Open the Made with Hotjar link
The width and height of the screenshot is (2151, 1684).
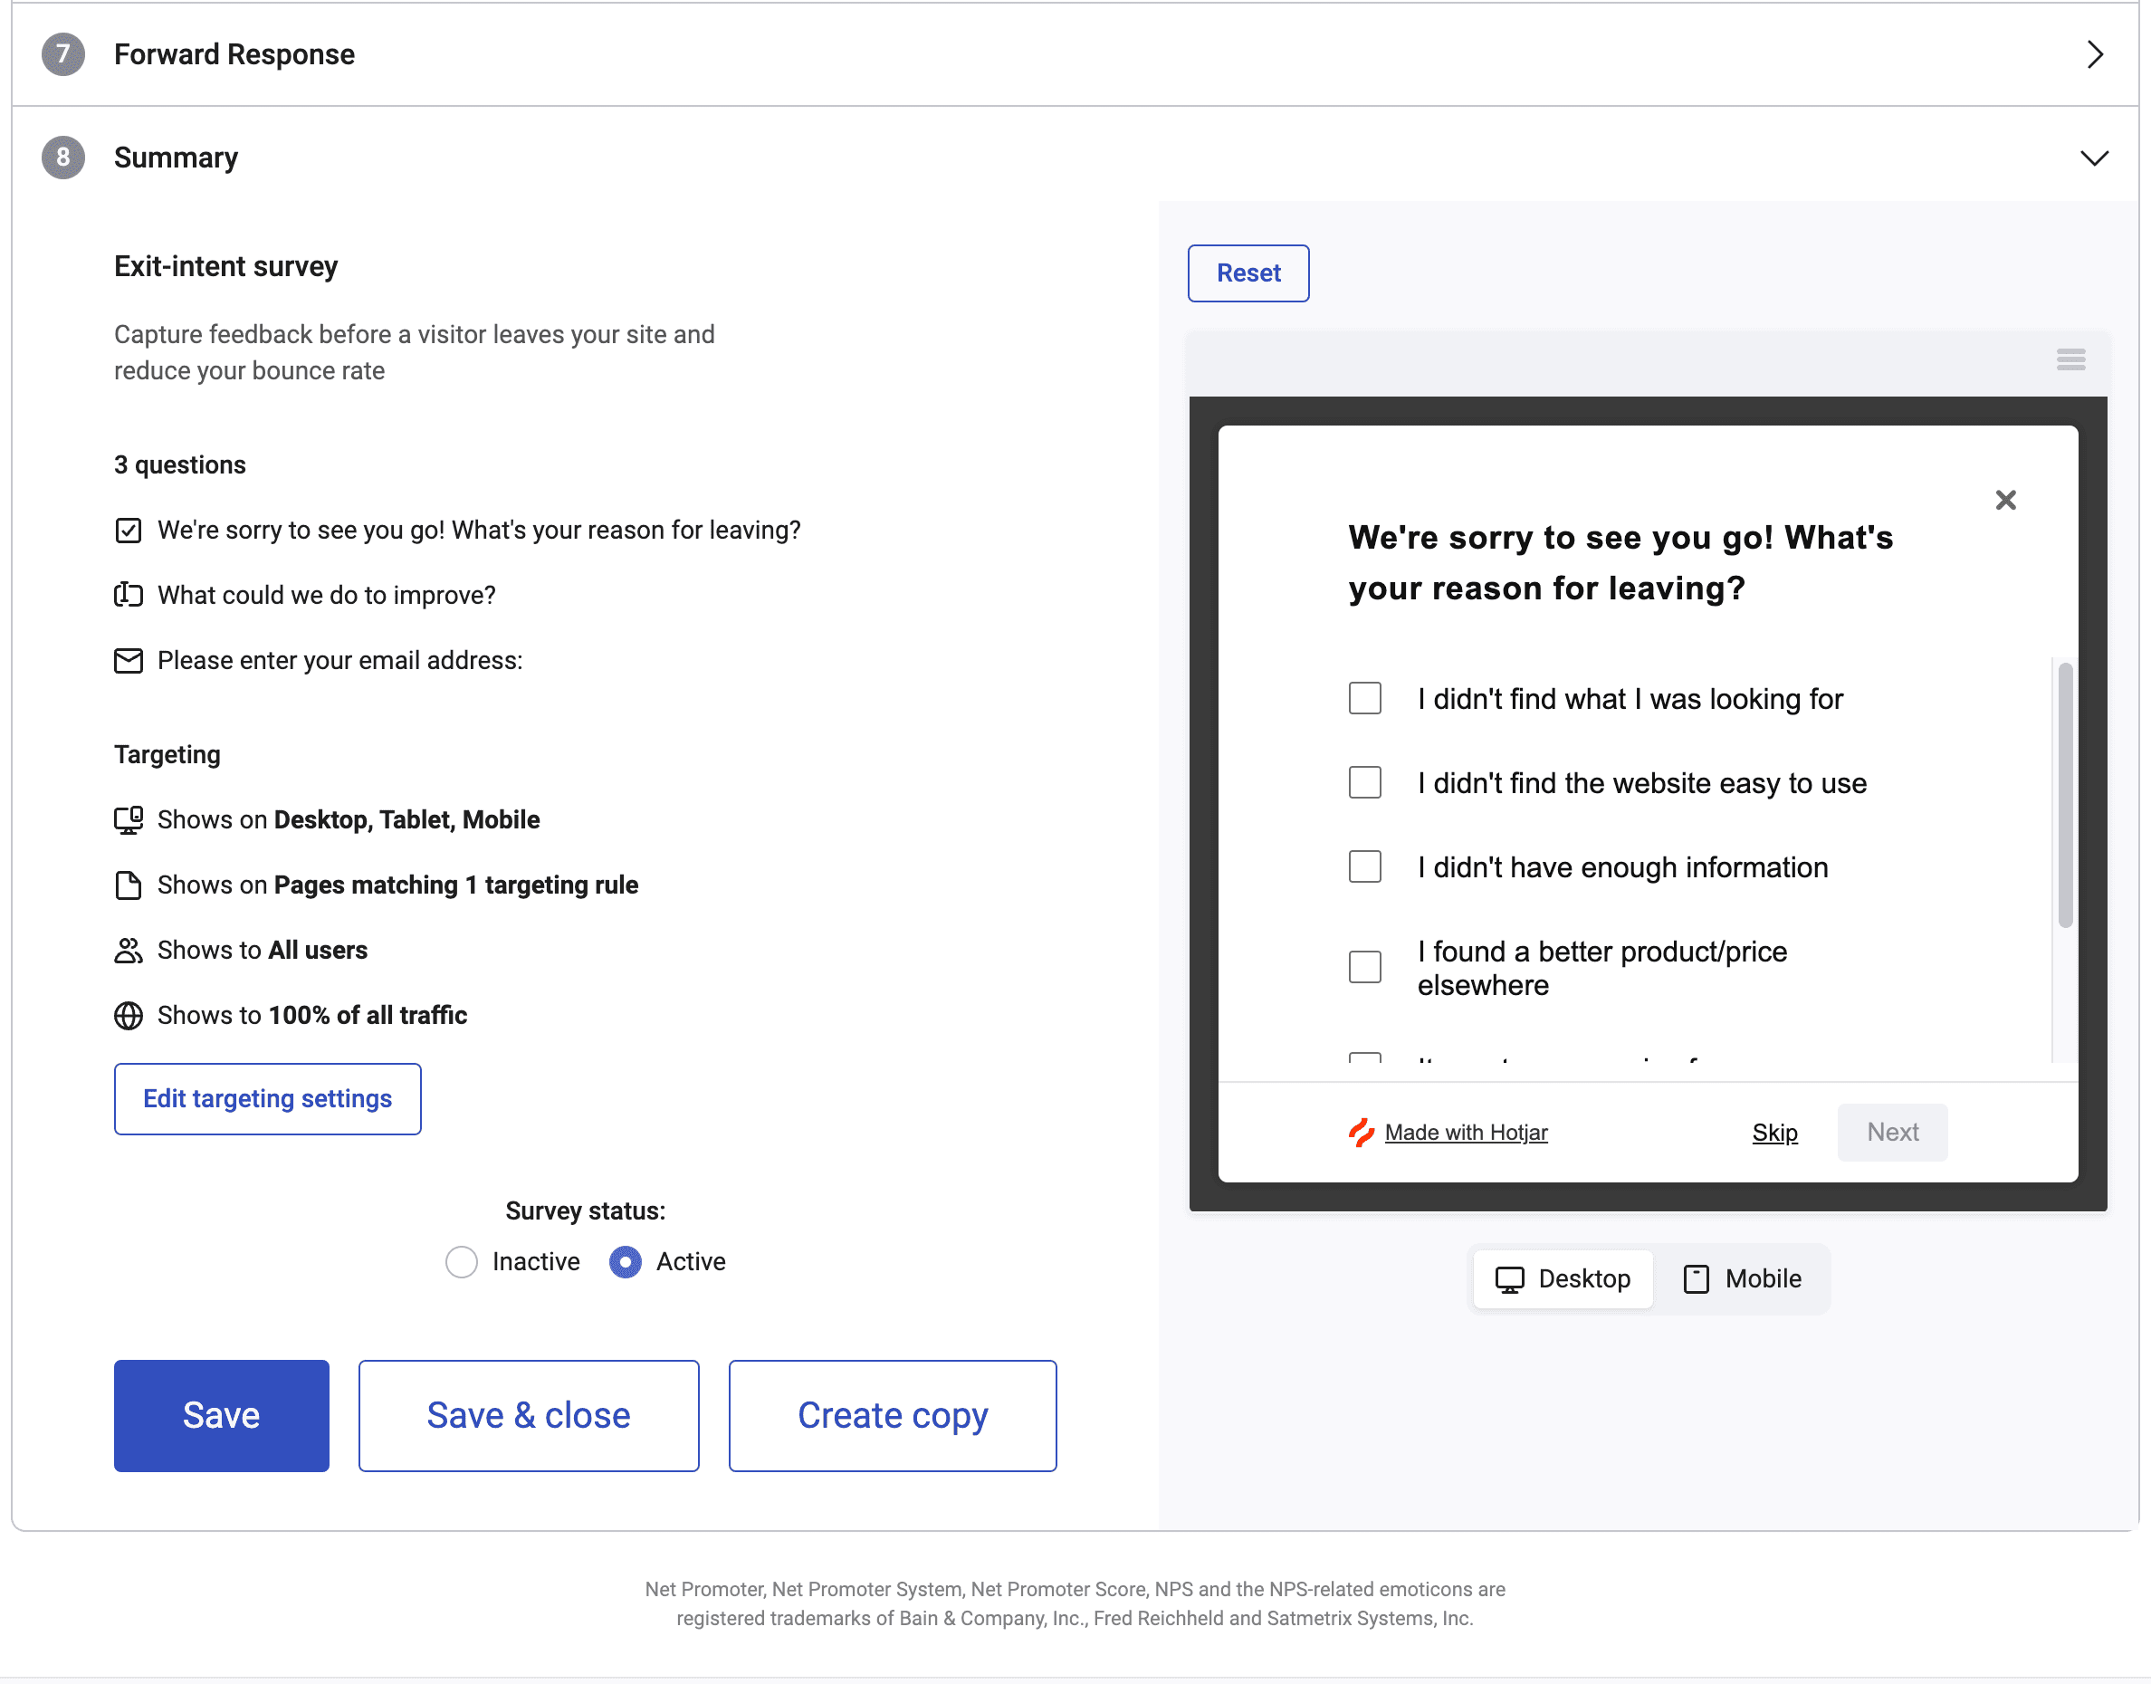[1466, 1132]
